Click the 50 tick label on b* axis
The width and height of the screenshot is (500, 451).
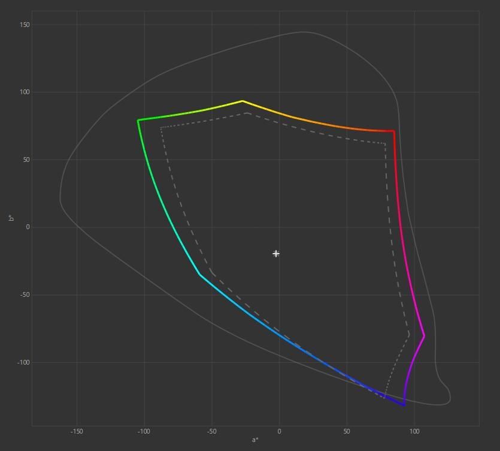(26, 160)
